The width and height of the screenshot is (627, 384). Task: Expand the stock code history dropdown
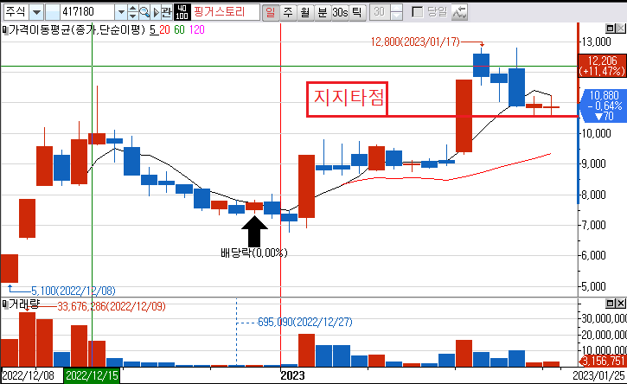pos(121,12)
